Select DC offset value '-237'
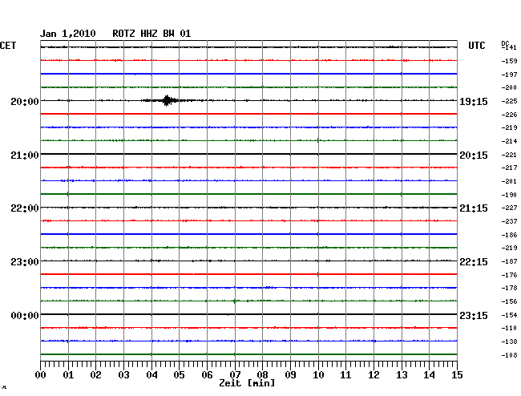Viewport: 521px width, 396px height. click(x=509, y=221)
